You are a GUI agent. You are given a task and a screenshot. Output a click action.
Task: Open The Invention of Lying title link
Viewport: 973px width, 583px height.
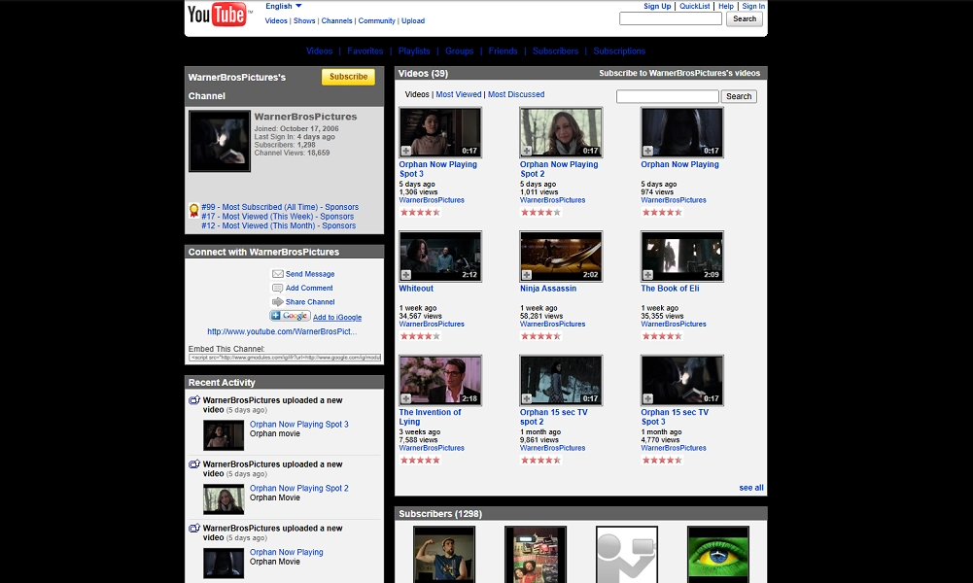[x=430, y=417]
